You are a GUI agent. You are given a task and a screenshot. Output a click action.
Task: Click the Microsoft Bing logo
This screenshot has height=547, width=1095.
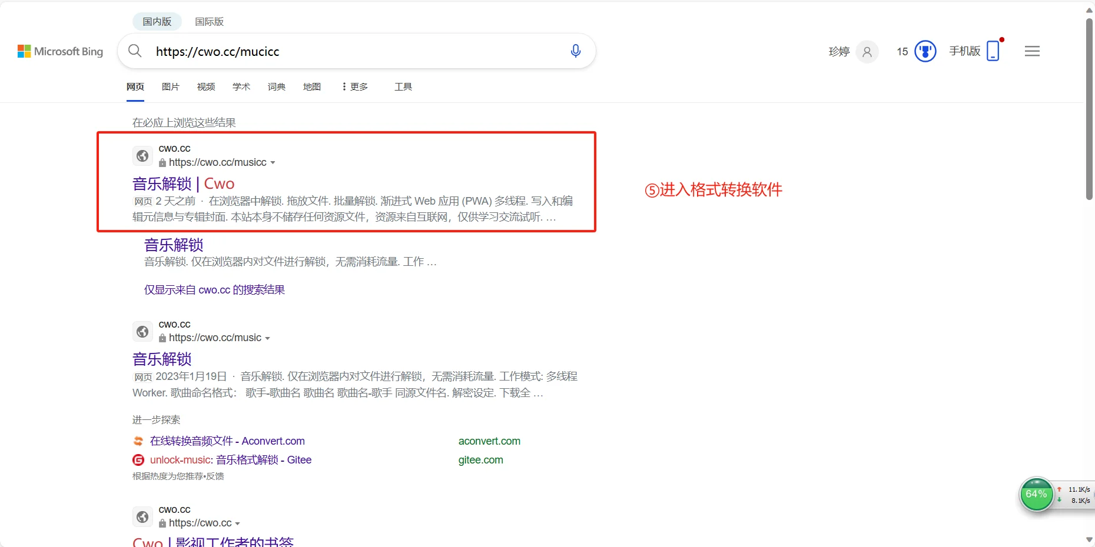60,51
